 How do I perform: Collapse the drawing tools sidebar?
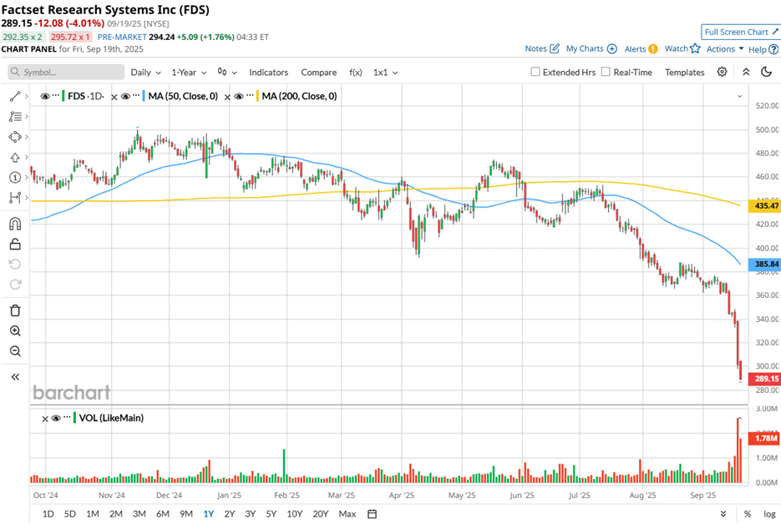coord(15,376)
